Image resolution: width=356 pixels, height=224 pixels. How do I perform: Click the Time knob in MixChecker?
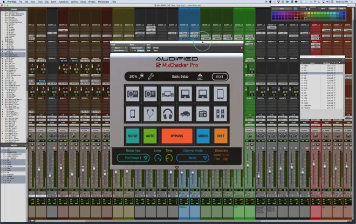tap(169, 158)
